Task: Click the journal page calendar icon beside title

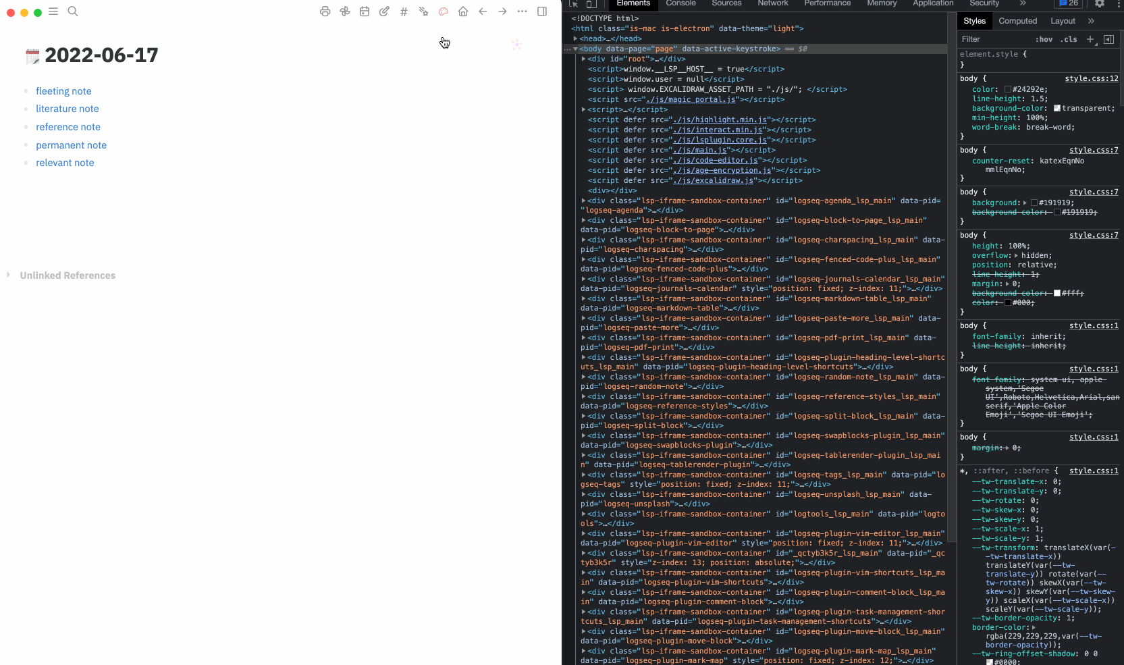Action: [32, 57]
